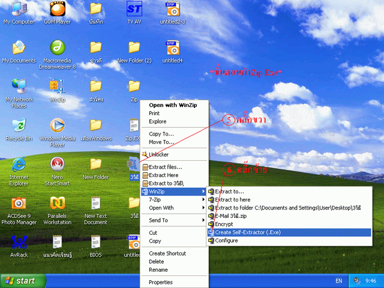Choose Properties from the context menu
Viewport: 384px width, 288px height.
click(175, 283)
